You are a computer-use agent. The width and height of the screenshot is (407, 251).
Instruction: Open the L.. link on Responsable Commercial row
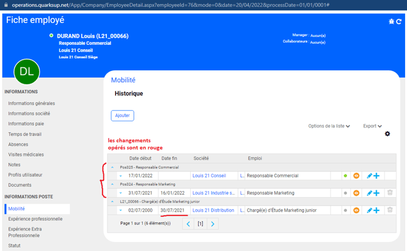(x=242, y=176)
